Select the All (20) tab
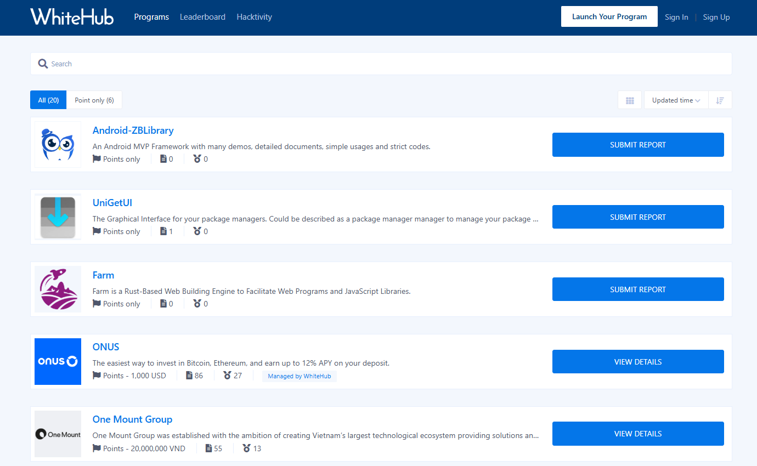 48,100
